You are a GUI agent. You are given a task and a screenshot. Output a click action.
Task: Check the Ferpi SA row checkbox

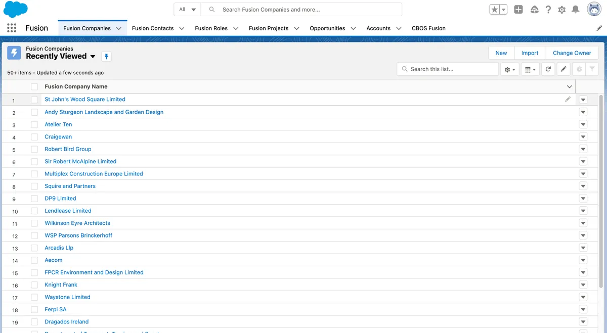(x=34, y=309)
